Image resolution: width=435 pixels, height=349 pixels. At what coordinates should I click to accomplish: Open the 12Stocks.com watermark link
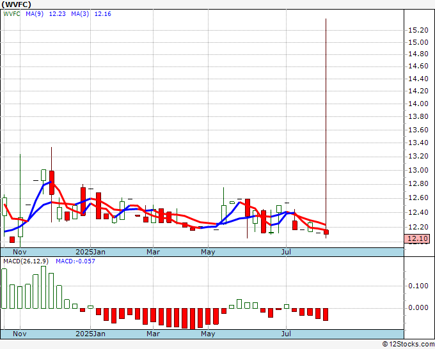[x=408, y=344]
